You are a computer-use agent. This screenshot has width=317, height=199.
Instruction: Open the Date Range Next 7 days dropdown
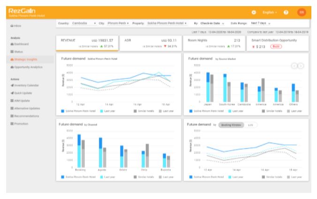pos(260,23)
